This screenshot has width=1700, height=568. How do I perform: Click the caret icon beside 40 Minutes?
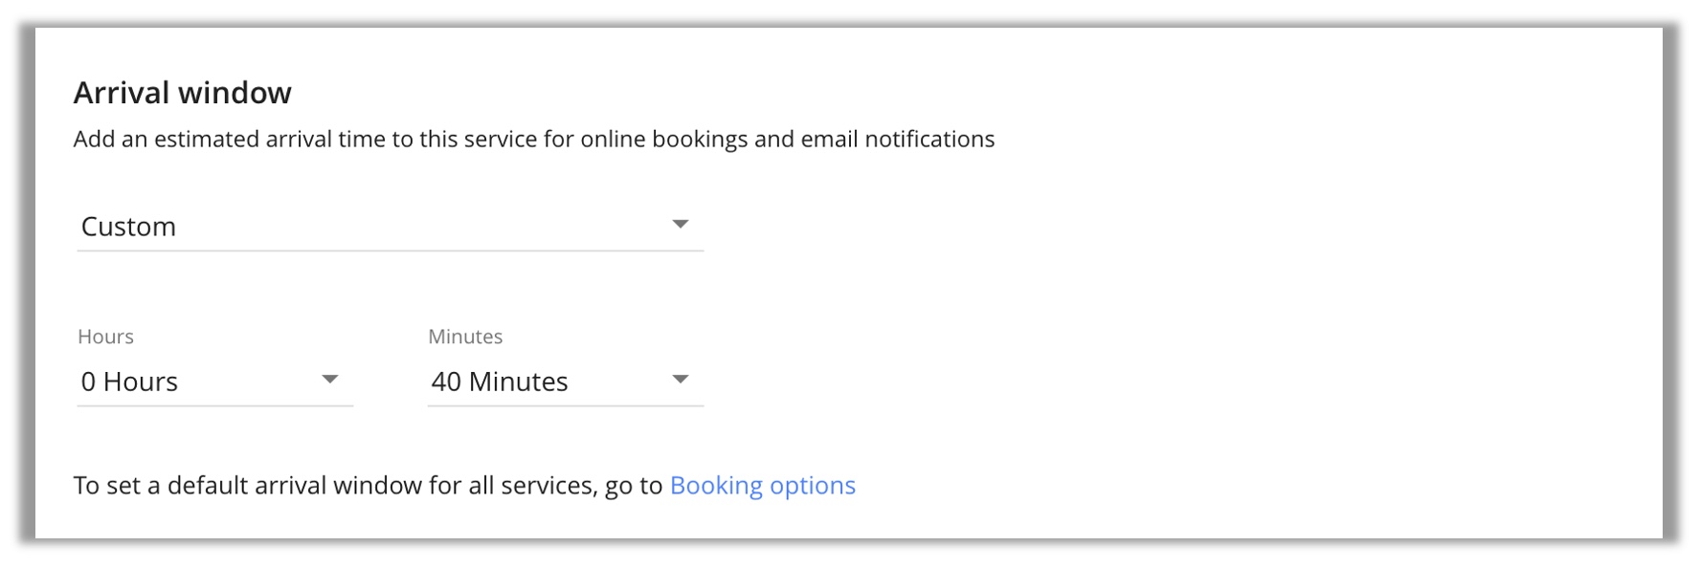pyautogui.click(x=680, y=380)
